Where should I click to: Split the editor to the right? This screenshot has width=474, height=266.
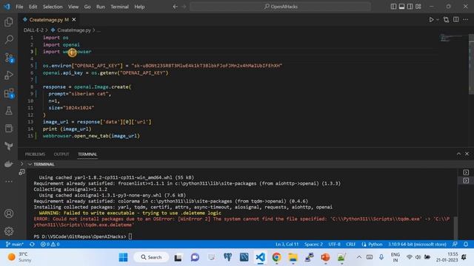(456, 20)
